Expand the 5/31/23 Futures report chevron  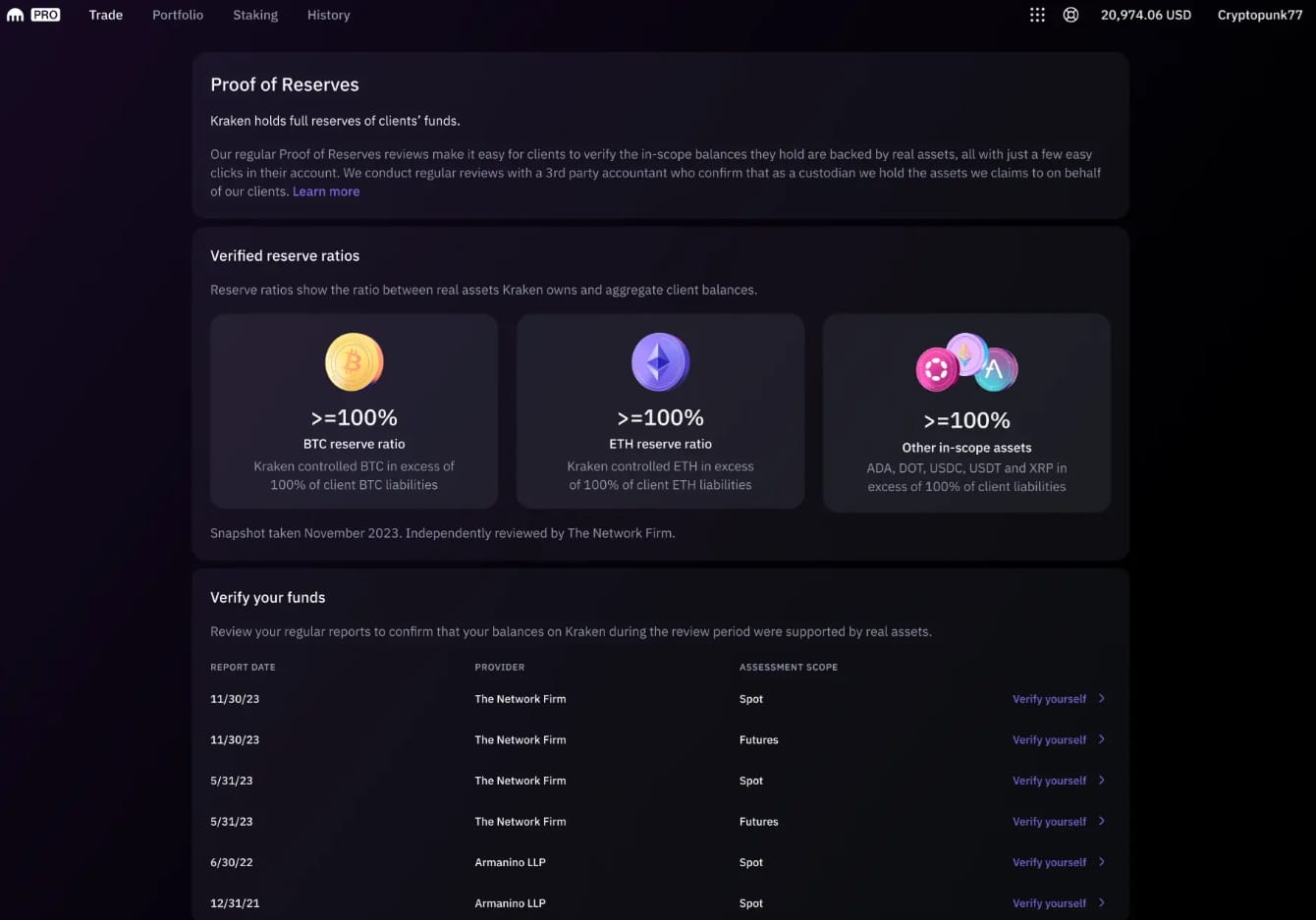point(1102,822)
